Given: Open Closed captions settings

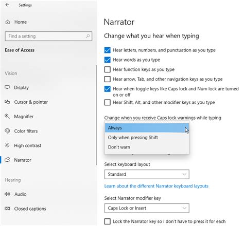Looking at the screenshot, I should point(30,209).
